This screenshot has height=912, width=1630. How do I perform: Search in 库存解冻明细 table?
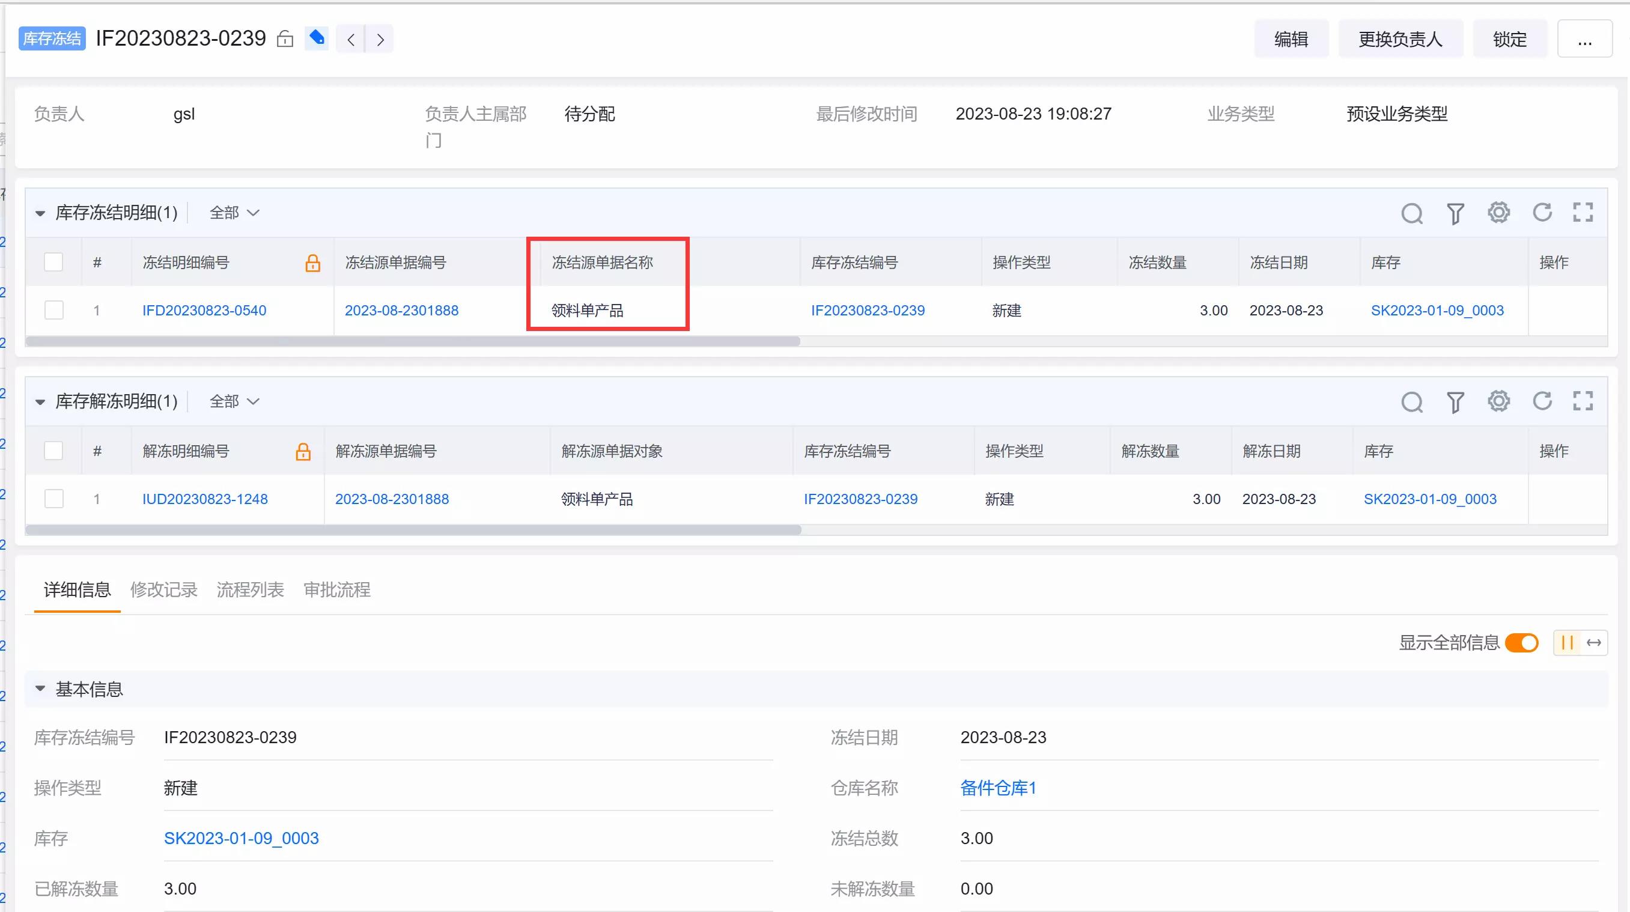tap(1412, 402)
